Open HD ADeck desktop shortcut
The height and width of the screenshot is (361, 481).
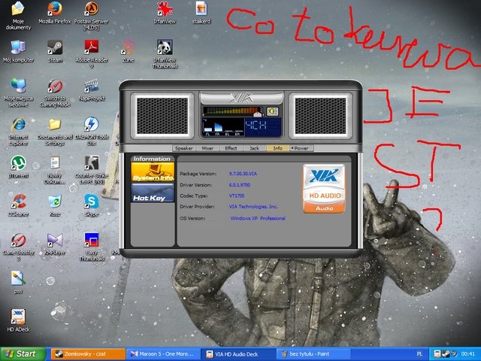[18, 320]
